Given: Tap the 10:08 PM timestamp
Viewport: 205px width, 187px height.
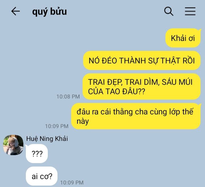Looking at the screenshot, I should 68,97.
